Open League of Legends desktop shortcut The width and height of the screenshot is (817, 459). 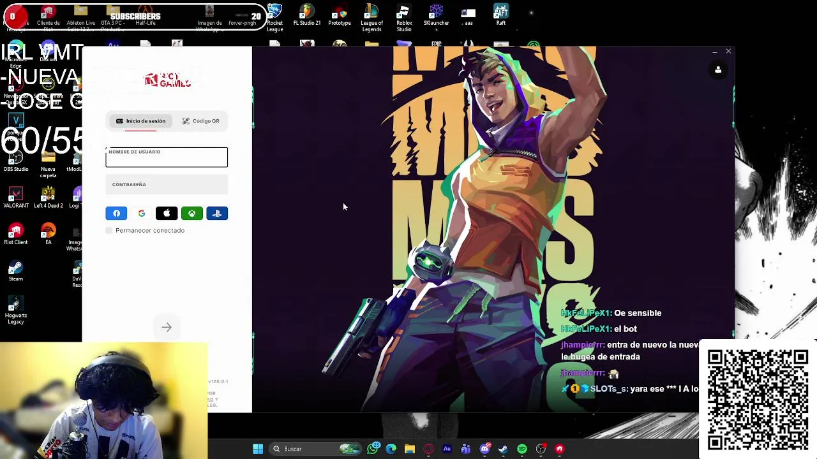pos(371,18)
